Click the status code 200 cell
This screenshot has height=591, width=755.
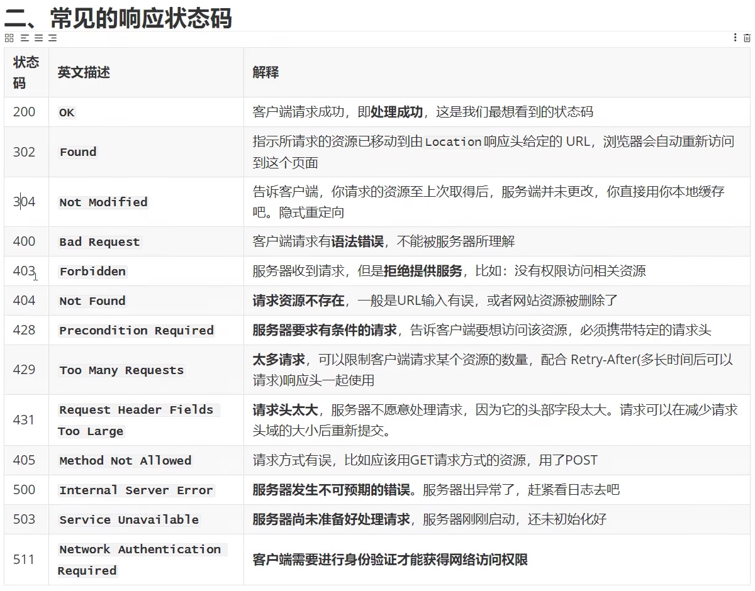pyautogui.click(x=24, y=113)
